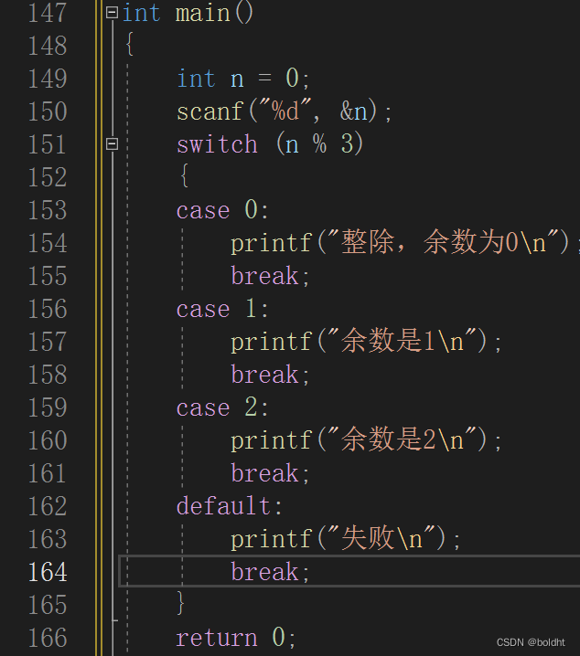The height and width of the screenshot is (656, 580).
Task: Click line number 156 in gutter
Action: coord(48,309)
